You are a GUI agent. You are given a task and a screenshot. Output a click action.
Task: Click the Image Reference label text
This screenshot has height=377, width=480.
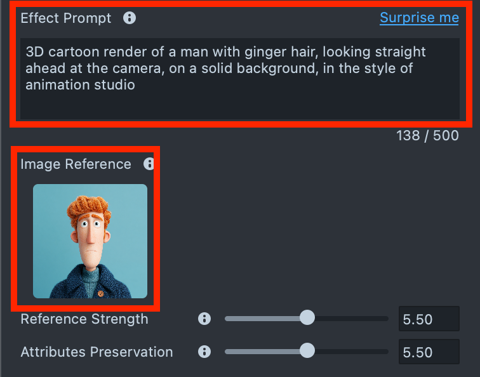coord(76,164)
